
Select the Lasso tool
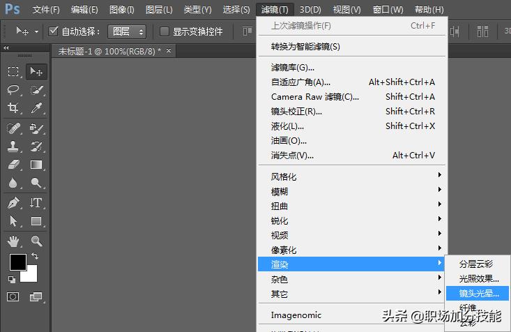[x=13, y=90]
